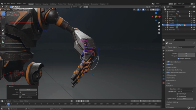Open the World properties tab

click(x=164, y=60)
